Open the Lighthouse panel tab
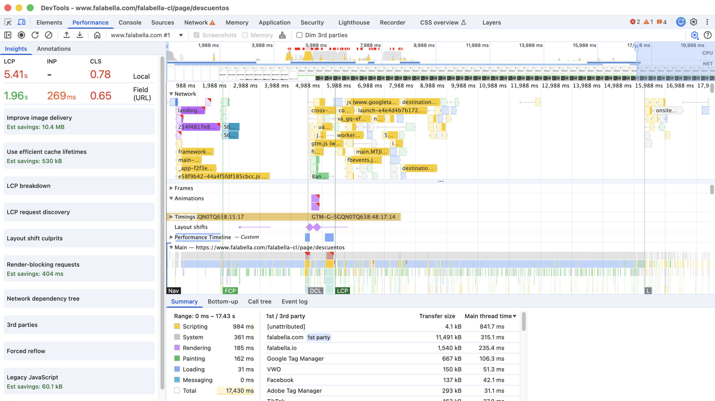 coord(354,22)
